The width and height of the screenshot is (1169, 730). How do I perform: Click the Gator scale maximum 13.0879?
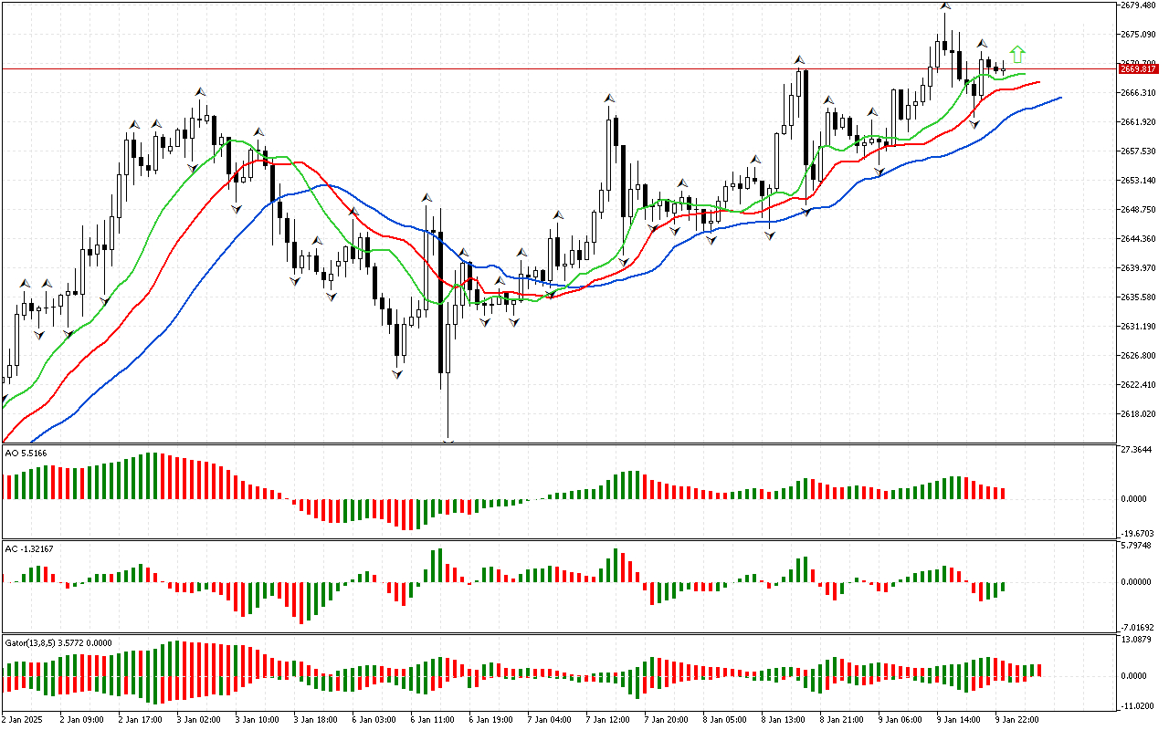(x=1135, y=641)
